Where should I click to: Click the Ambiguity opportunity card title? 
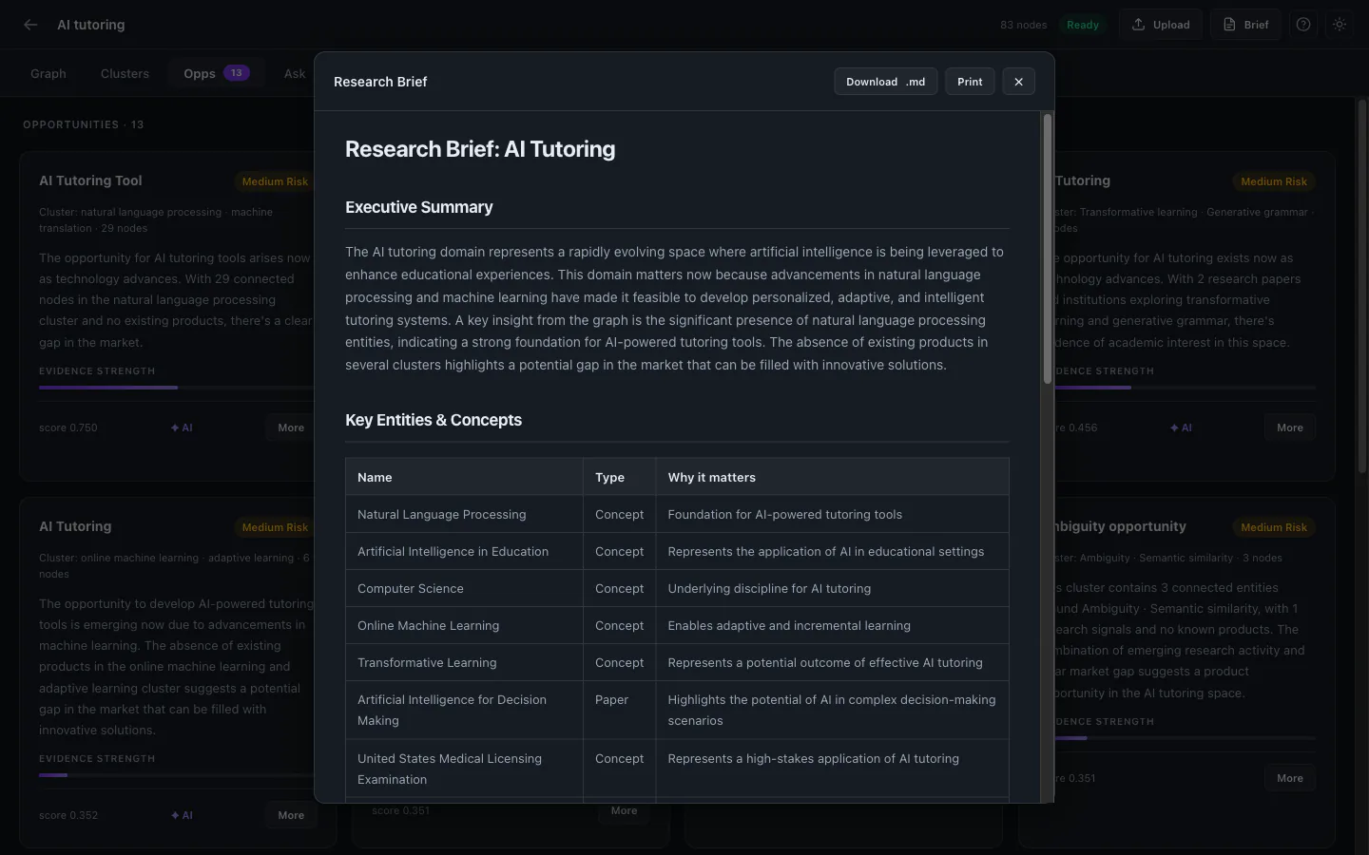point(1120,526)
